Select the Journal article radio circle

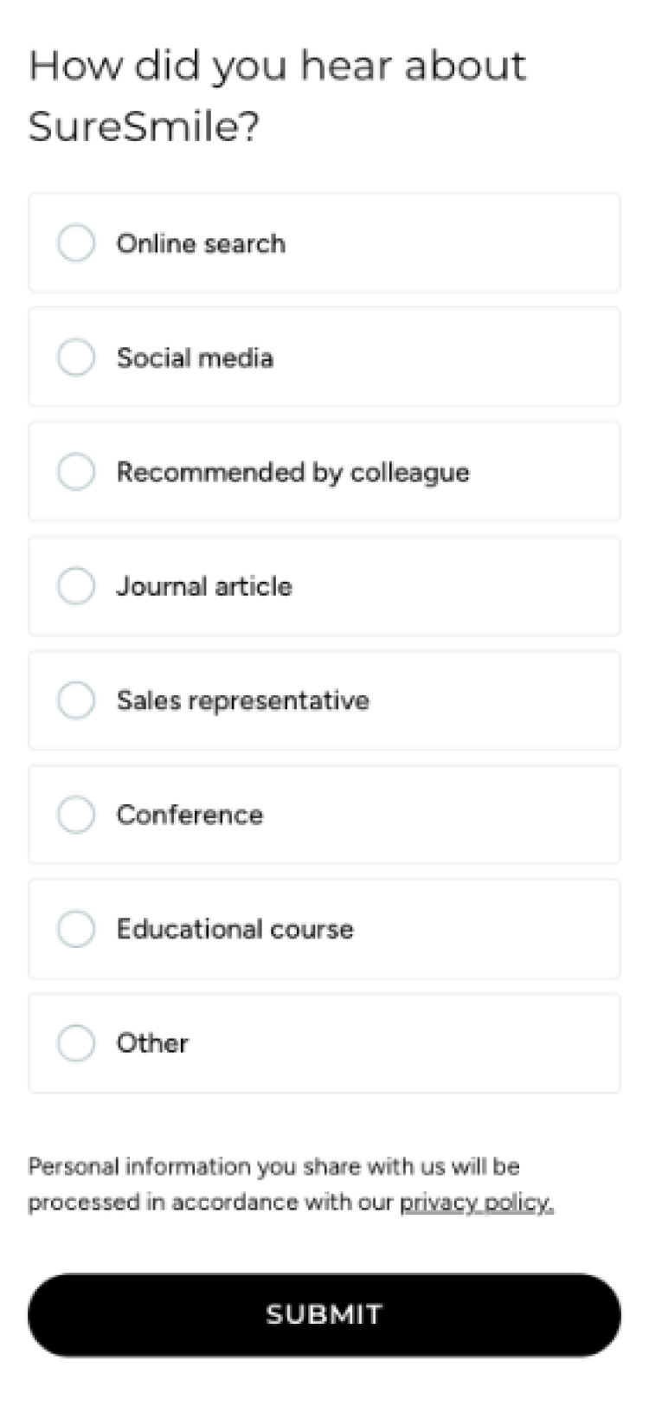tap(76, 586)
